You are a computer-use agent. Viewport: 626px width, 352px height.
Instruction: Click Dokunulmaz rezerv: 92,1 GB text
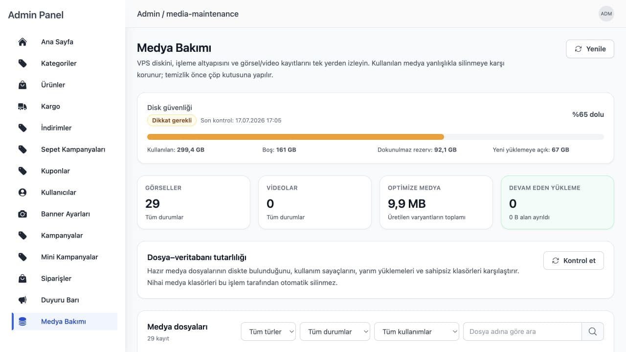pyautogui.click(x=417, y=150)
